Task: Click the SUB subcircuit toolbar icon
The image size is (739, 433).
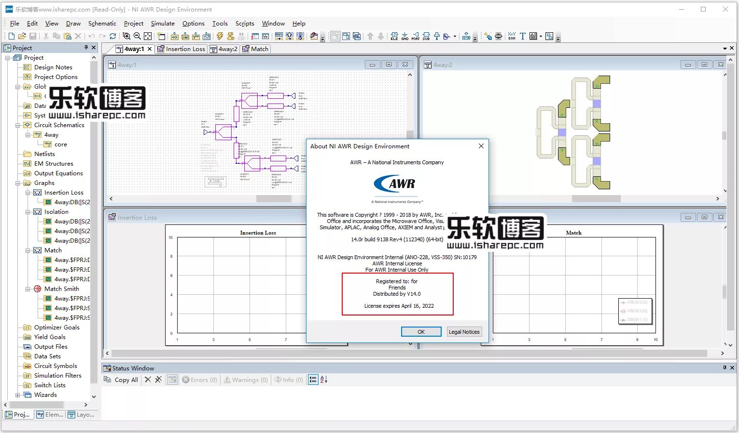Action: pyautogui.click(x=426, y=36)
